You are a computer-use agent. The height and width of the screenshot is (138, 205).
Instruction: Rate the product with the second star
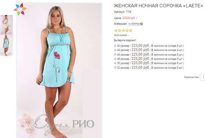pyautogui.click(x=120, y=31)
